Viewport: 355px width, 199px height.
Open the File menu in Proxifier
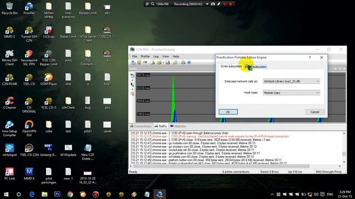pos(134,56)
